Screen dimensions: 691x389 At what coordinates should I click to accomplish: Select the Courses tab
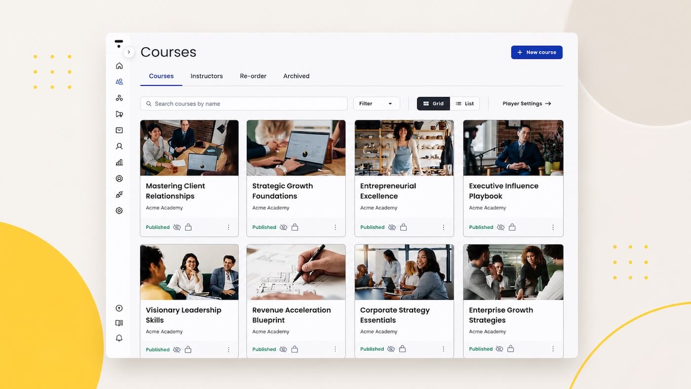[161, 76]
